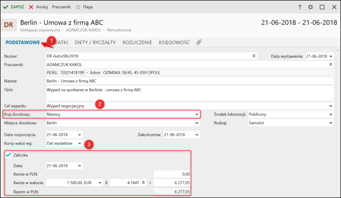Open the Pracownik field list icon
Screen dimensions: 341x198
click(331, 64)
